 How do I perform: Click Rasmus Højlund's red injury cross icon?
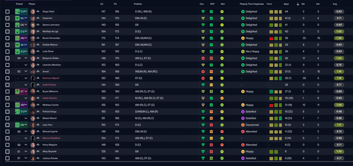pyautogui.click(x=203, y=78)
